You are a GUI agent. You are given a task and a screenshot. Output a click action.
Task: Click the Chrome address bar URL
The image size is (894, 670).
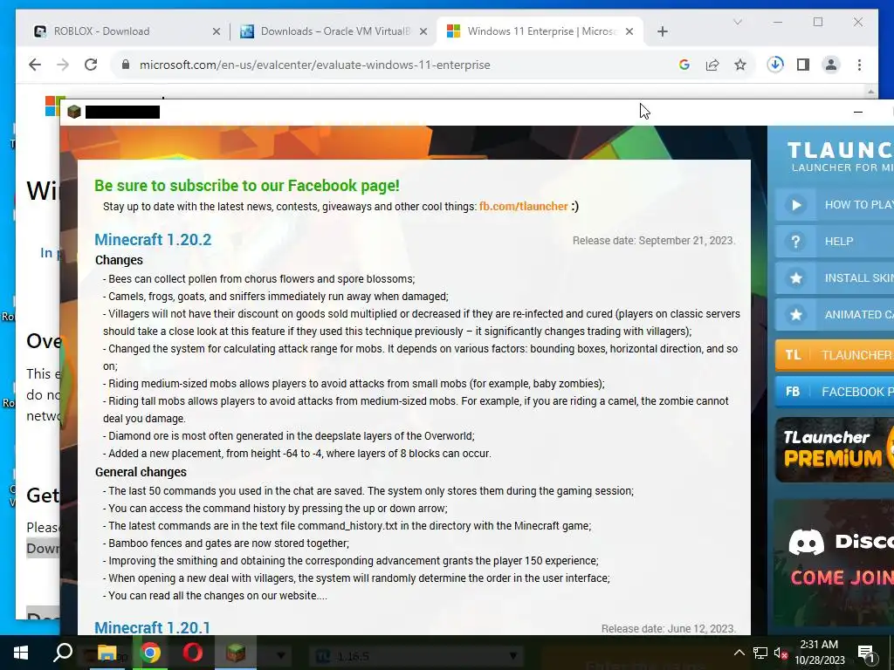coord(314,65)
